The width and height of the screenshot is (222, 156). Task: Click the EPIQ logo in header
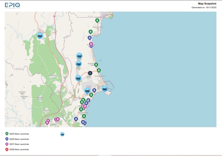[x=12, y=5]
